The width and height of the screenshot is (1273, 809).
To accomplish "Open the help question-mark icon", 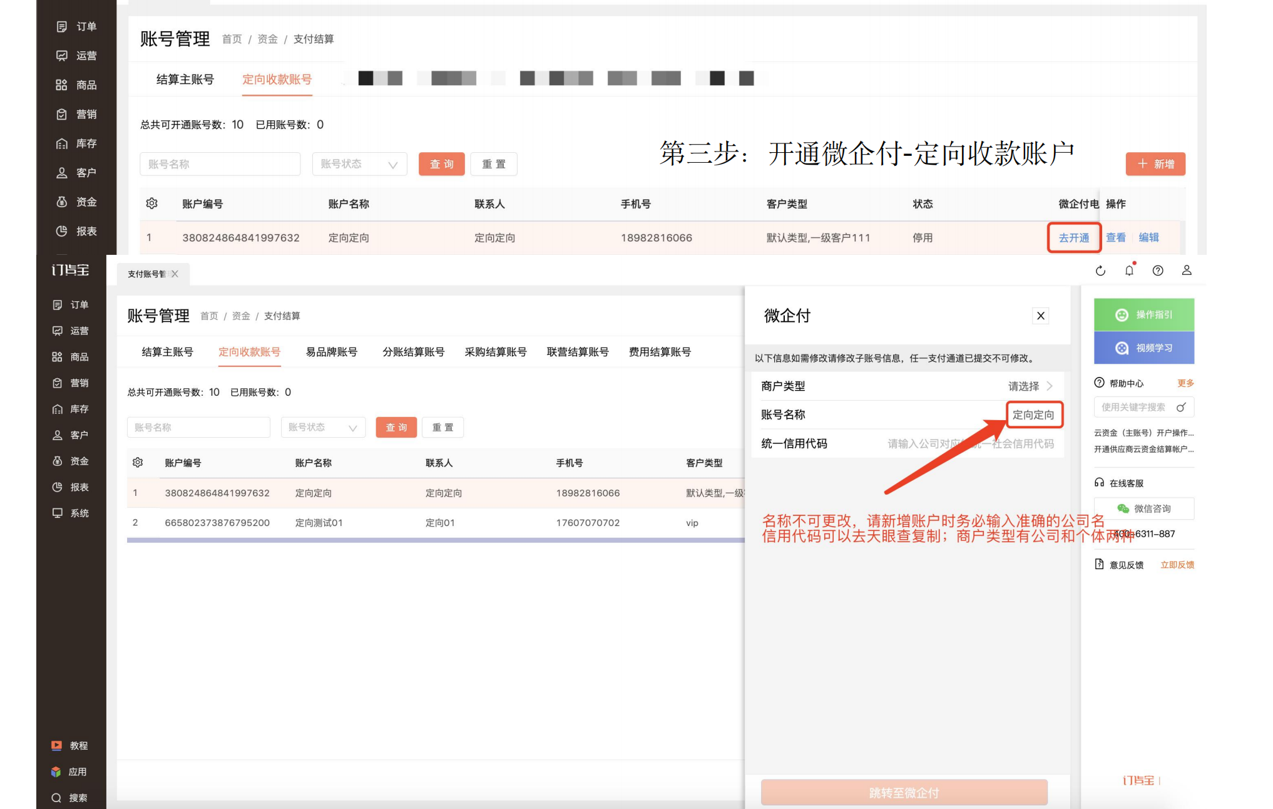I will (x=1158, y=271).
